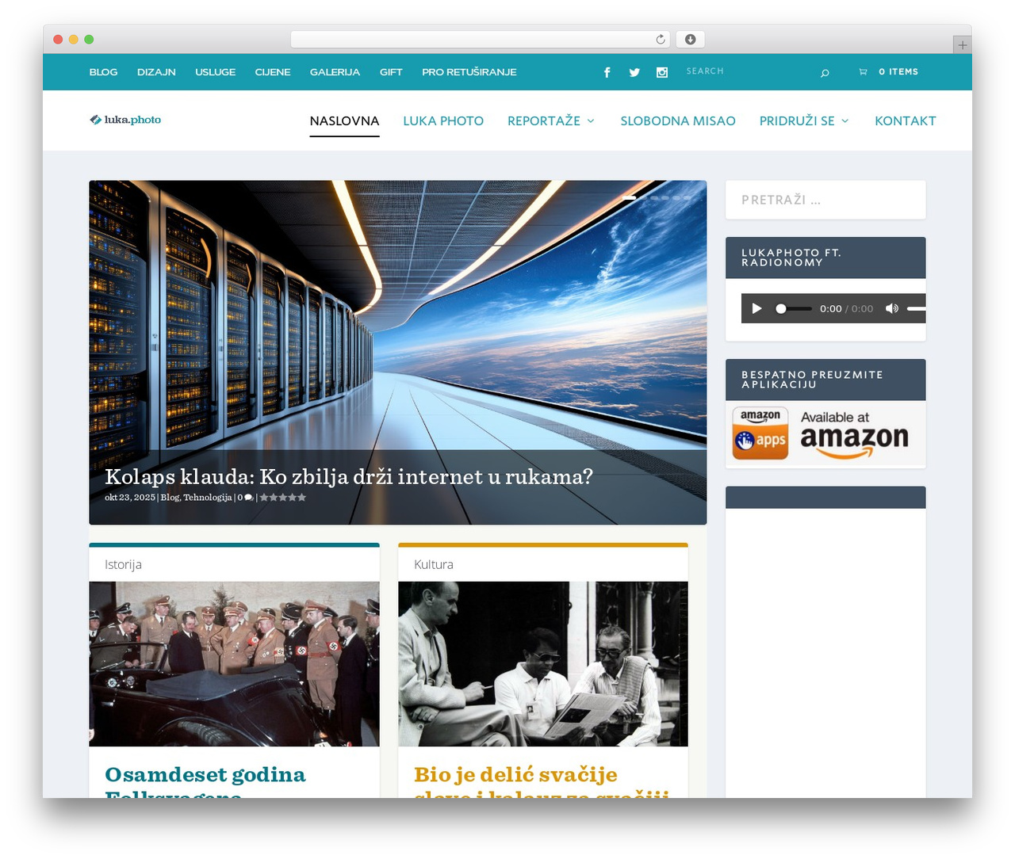Focus the Pretraži sidebar search box
Viewport: 1015px width, 859px height.
tap(825, 200)
